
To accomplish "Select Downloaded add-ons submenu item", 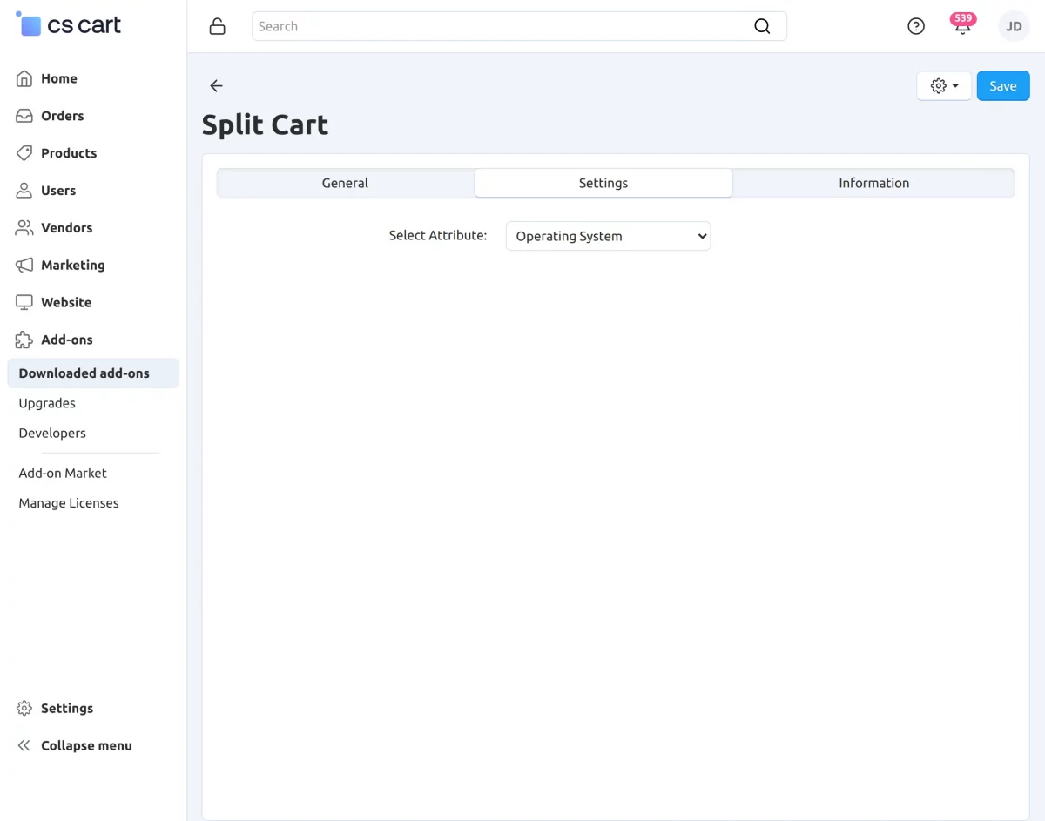I will pyautogui.click(x=93, y=373).
